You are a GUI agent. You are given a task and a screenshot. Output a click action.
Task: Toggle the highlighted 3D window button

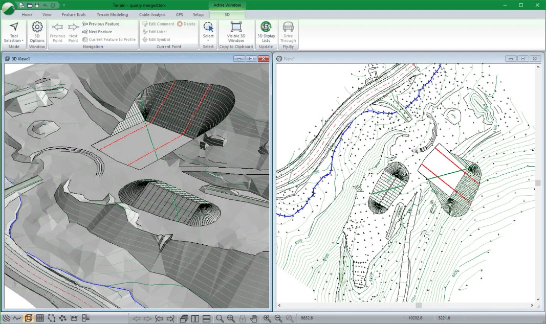28,318
